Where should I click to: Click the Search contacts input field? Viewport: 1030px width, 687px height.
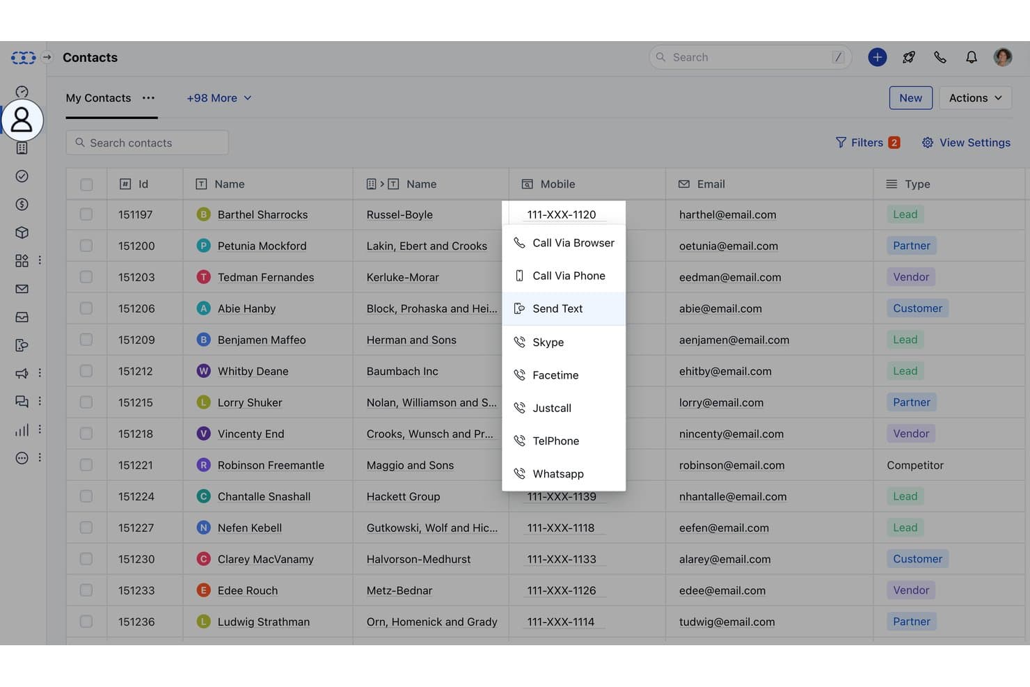click(147, 143)
